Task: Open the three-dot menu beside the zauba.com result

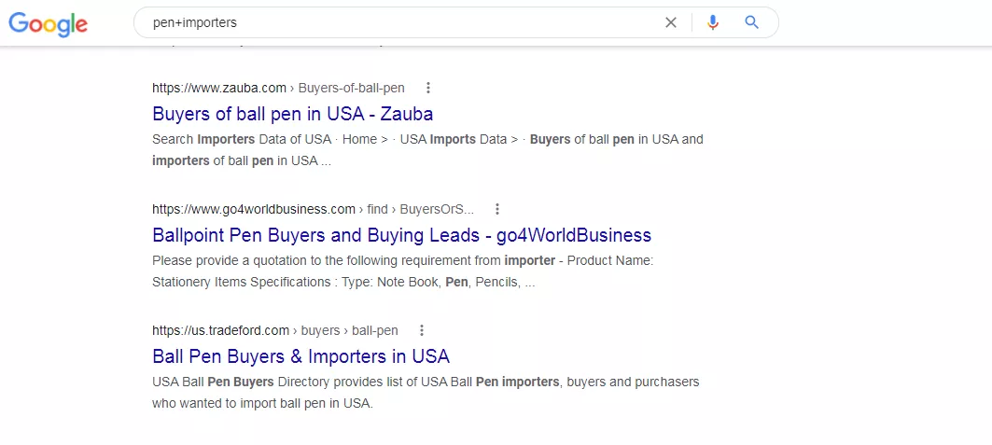Action: tap(428, 88)
